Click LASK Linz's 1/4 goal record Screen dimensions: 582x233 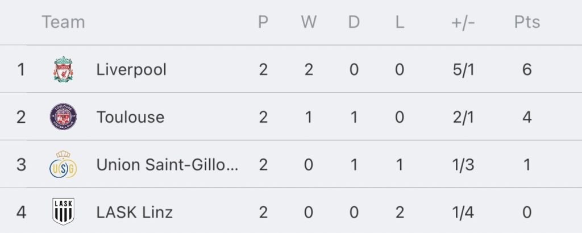[x=463, y=212]
